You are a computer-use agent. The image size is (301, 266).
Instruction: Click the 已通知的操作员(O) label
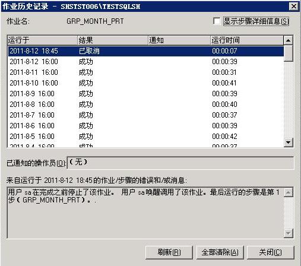36,163
